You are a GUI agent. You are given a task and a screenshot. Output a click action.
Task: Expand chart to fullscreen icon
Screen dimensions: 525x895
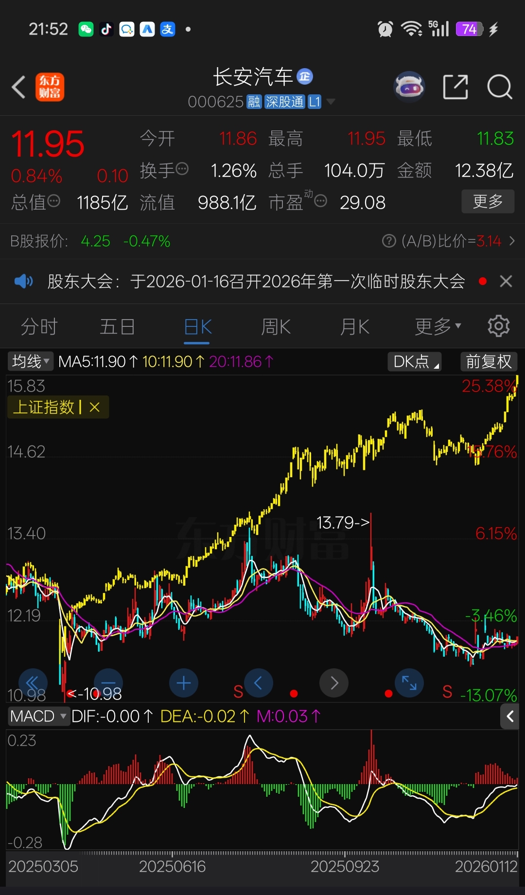click(x=409, y=683)
